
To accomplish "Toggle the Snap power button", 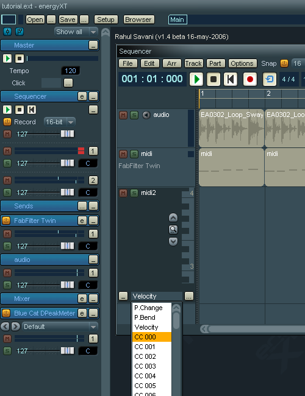I will point(284,63).
